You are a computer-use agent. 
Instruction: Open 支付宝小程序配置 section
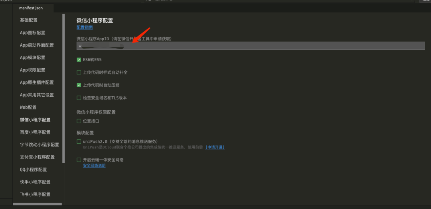[38, 157]
